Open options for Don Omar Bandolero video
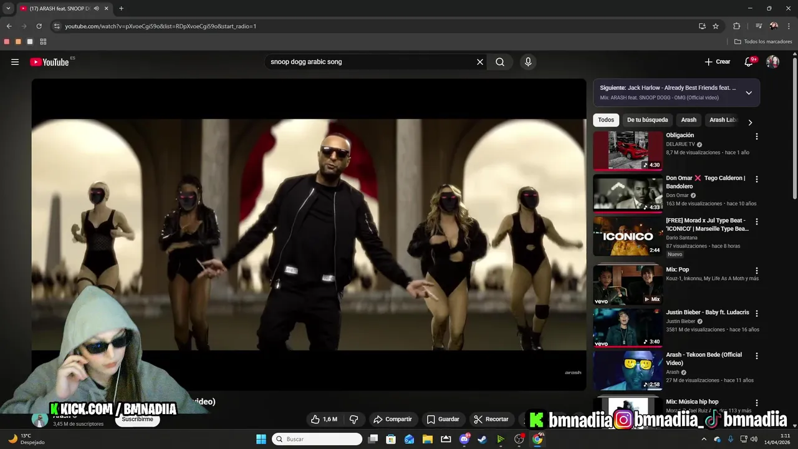The width and height of the screenshot is (798, 449). click(757, 179)
